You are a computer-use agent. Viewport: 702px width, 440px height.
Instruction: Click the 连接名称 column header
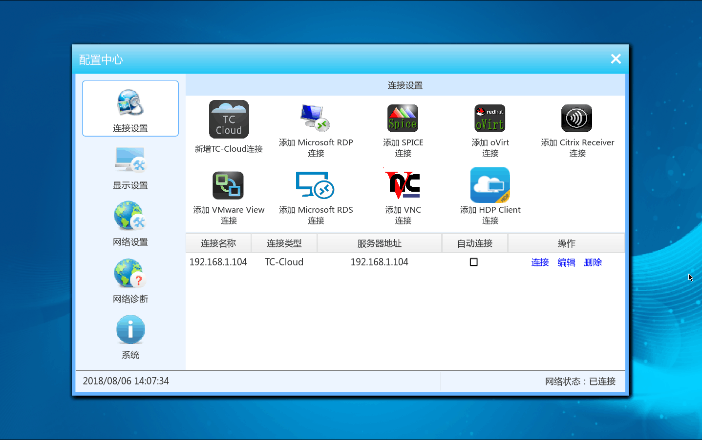218,243
